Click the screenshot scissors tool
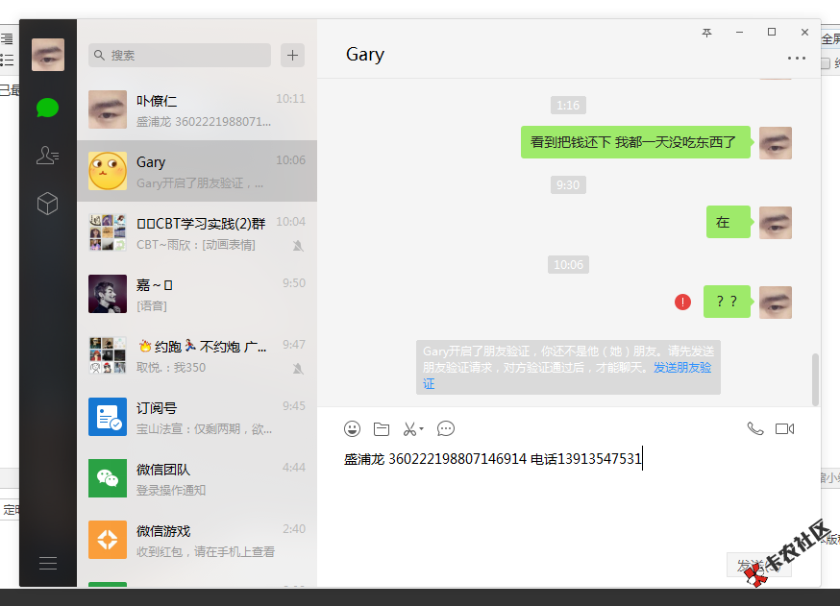 click(409, 428)
